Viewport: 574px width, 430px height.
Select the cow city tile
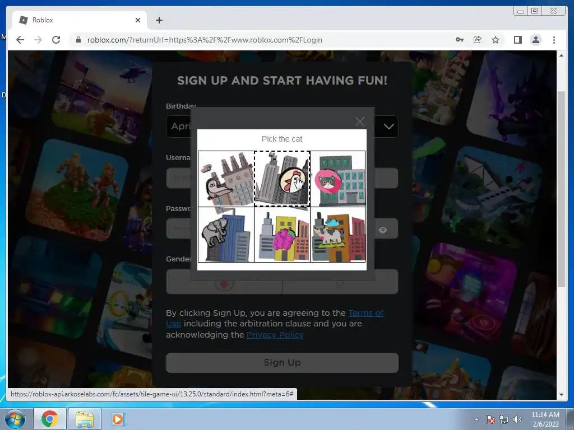click(x=338, y=235)
